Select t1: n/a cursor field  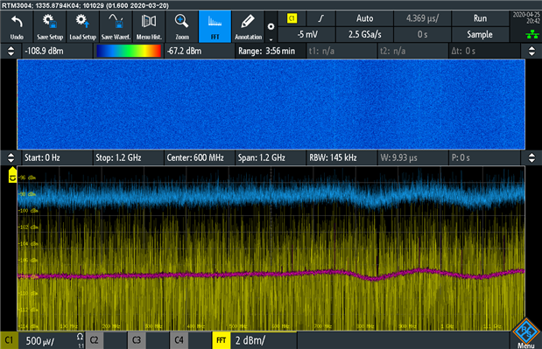341,51
